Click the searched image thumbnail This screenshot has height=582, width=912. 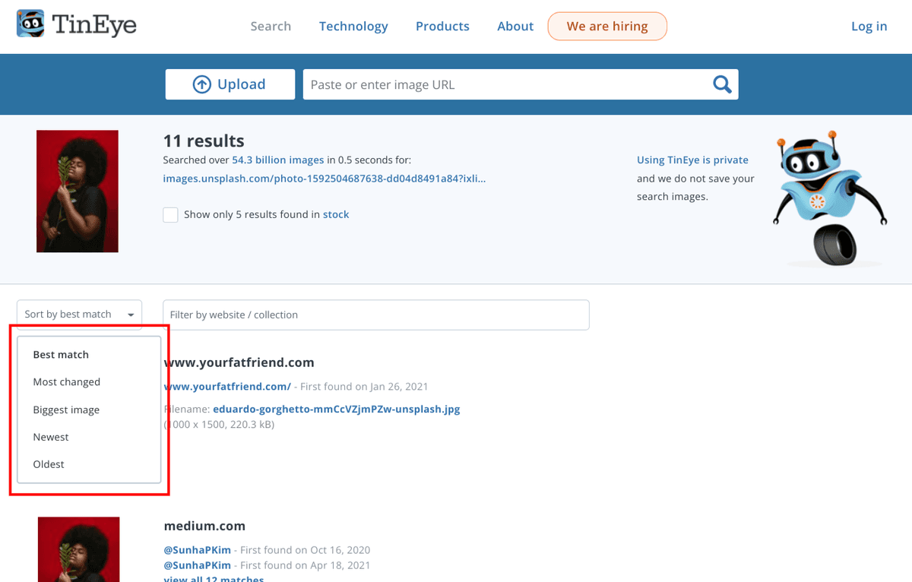[x=78, y=191]
